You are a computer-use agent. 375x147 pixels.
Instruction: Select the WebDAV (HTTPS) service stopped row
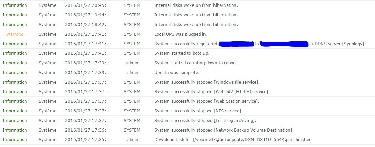212,92
